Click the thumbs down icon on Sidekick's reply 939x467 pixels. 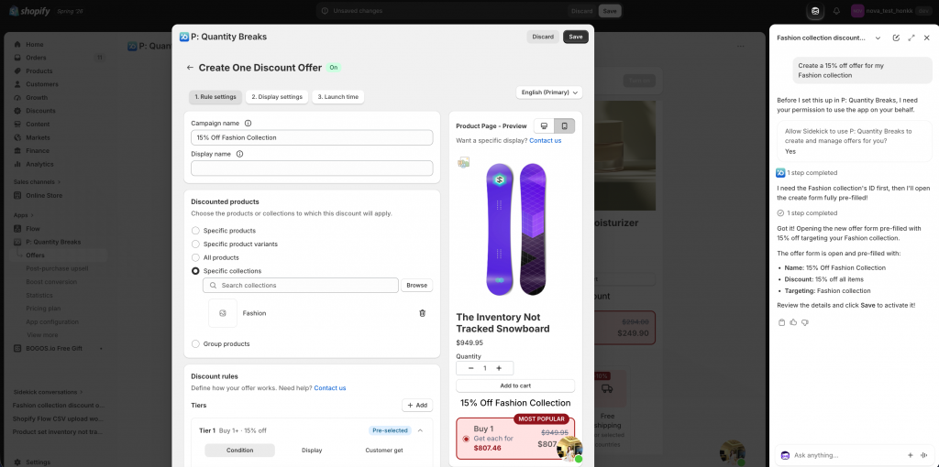point(805,322)
